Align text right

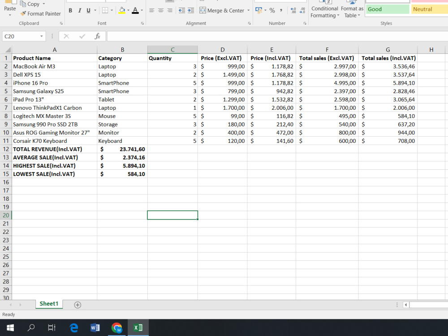170,11
